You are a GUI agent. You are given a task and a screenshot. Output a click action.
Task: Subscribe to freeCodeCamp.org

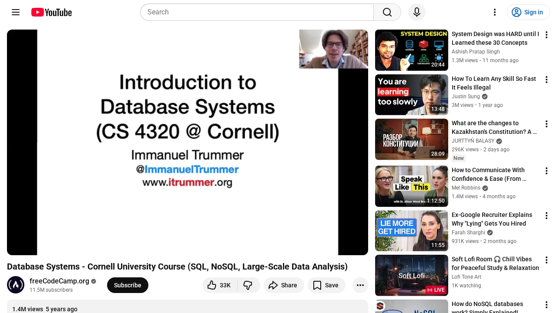128,285
